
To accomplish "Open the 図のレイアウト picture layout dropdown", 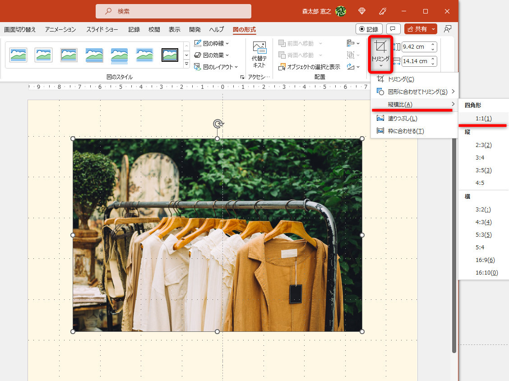I will point(216,67).
